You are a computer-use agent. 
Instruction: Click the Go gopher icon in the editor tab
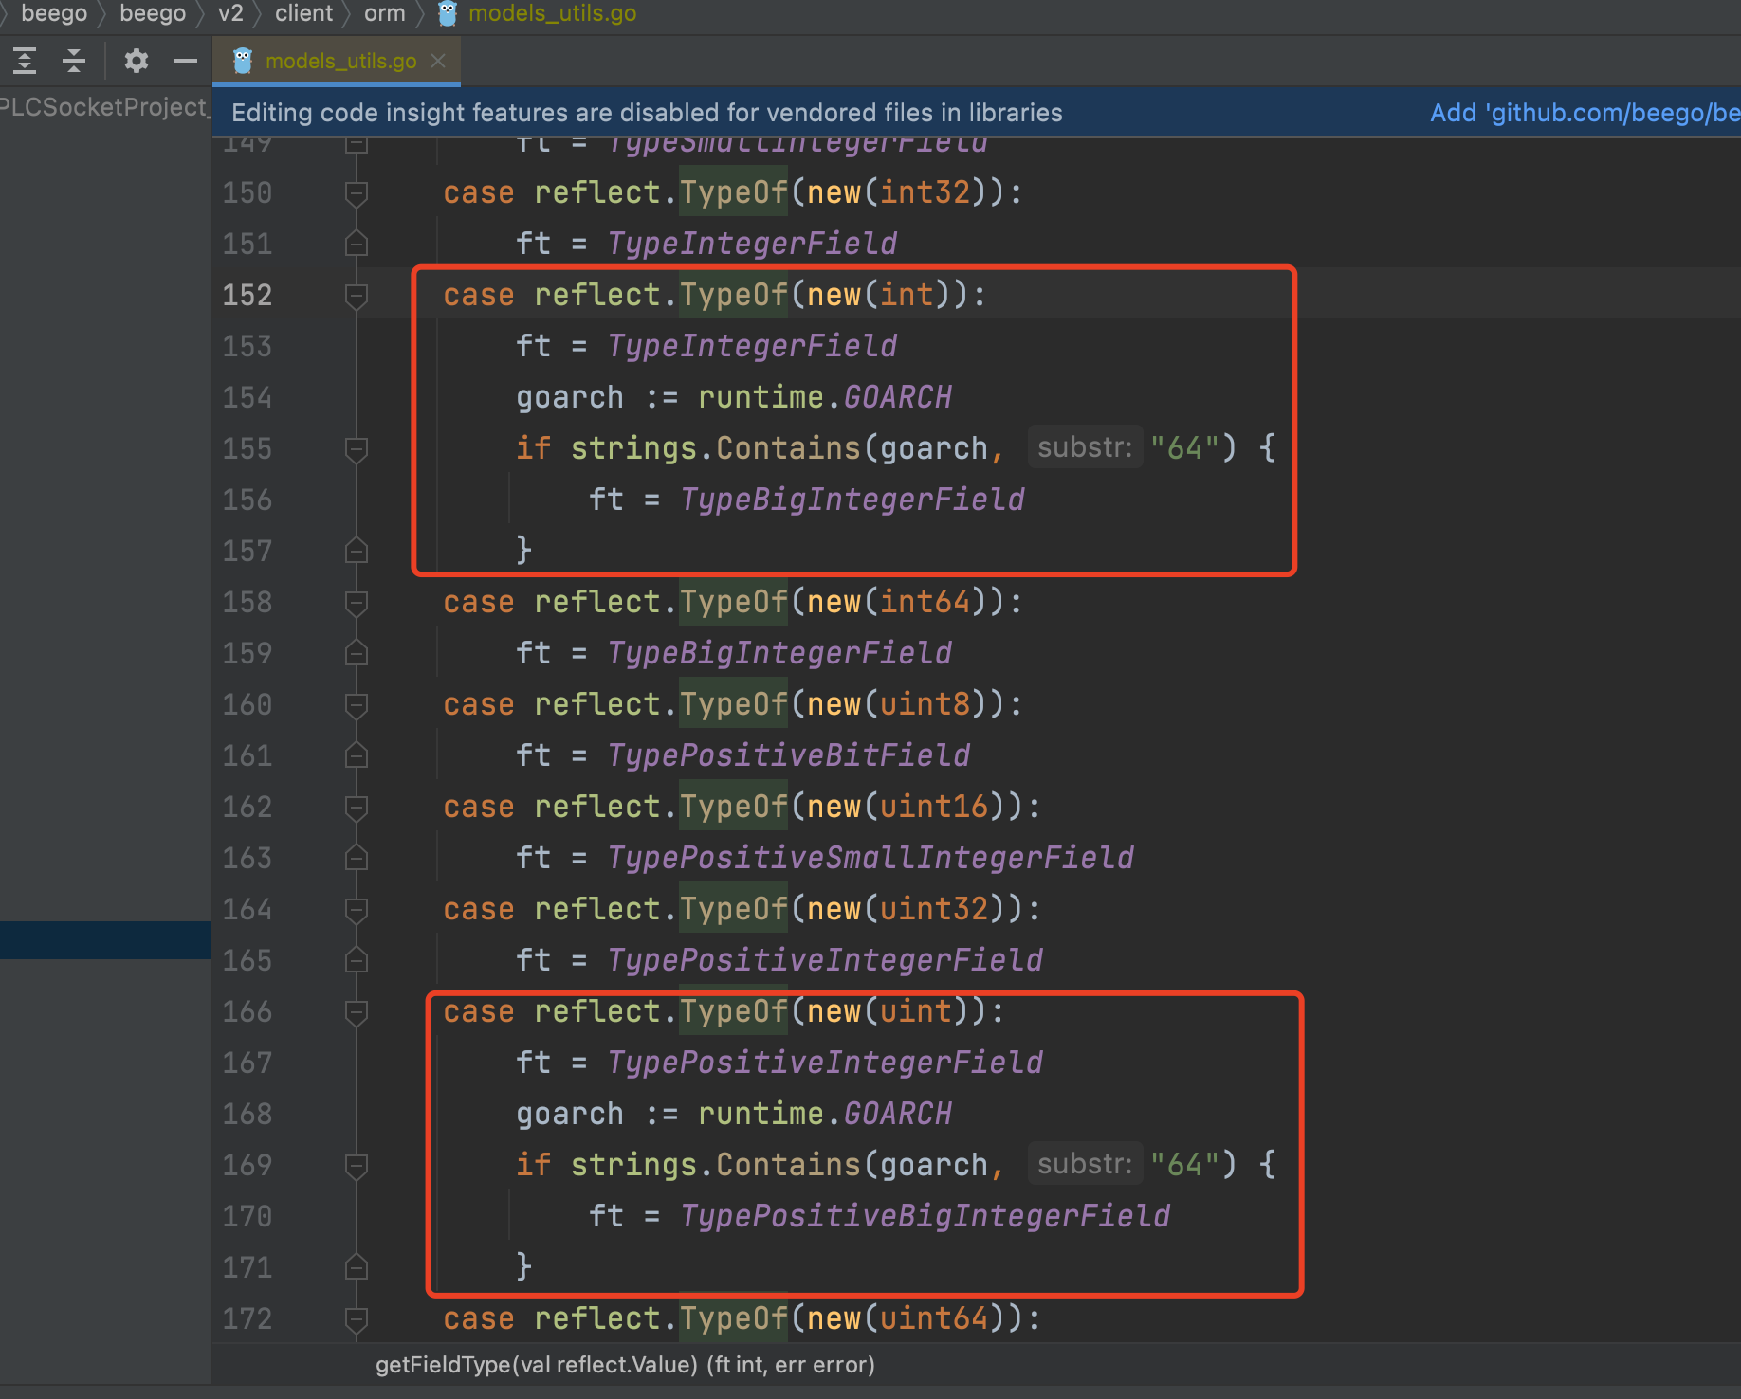(243, 61)
